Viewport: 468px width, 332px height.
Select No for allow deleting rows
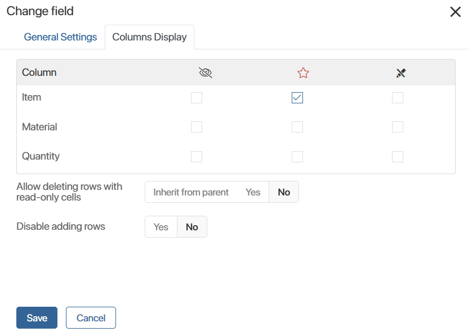pyautogui.click(x=284, y=192)
